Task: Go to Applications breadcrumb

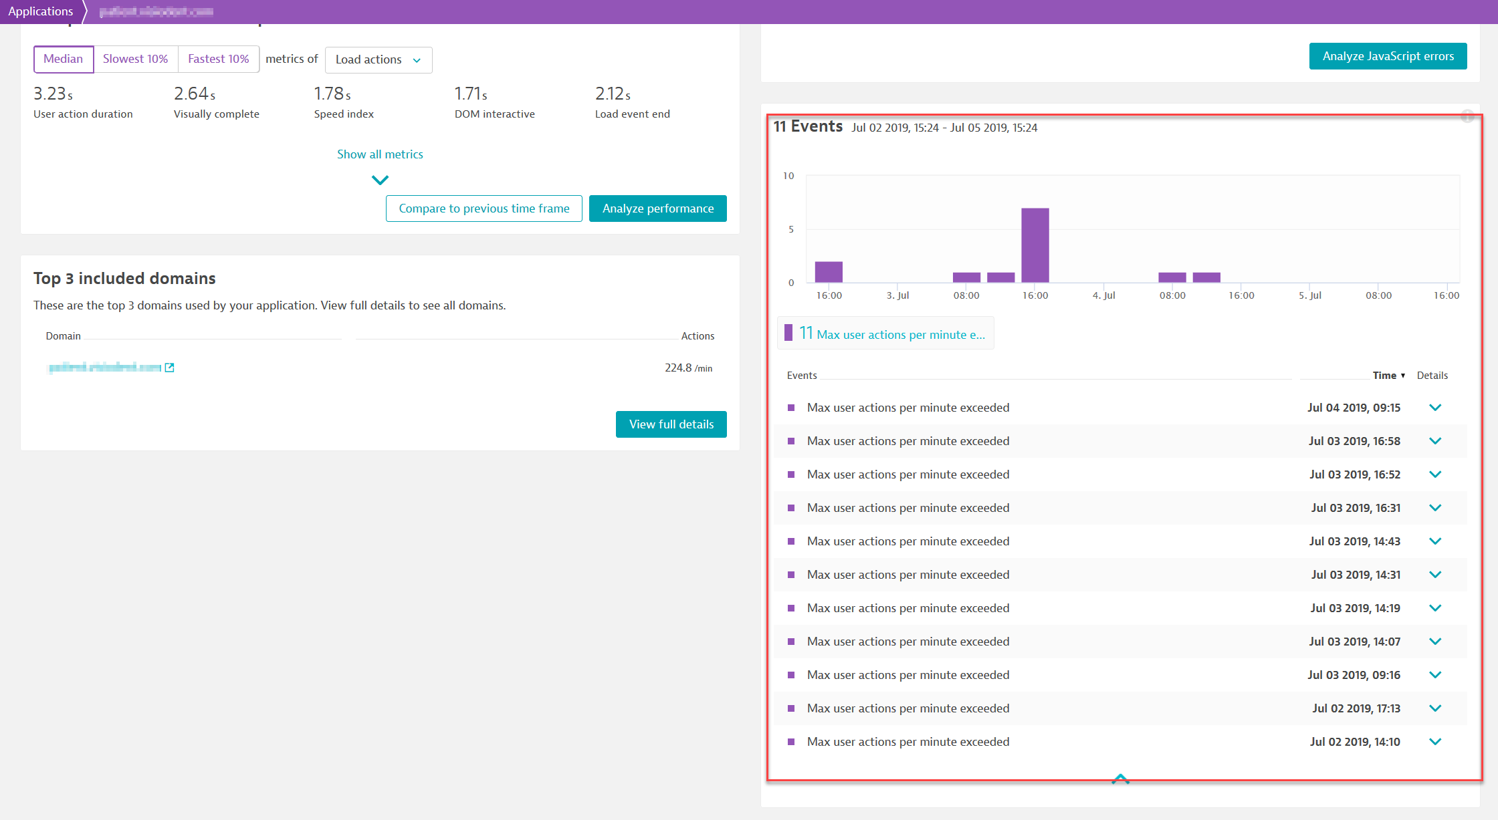Action: click(41, 11)
